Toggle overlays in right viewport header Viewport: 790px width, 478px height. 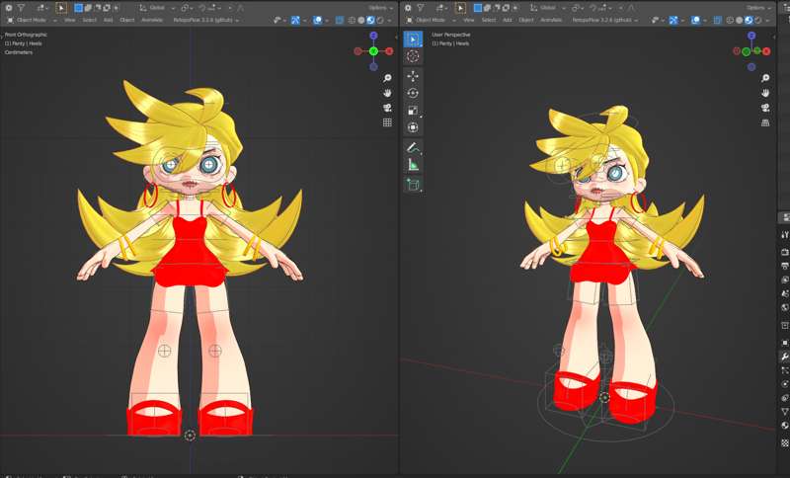(x=695, y=20)
